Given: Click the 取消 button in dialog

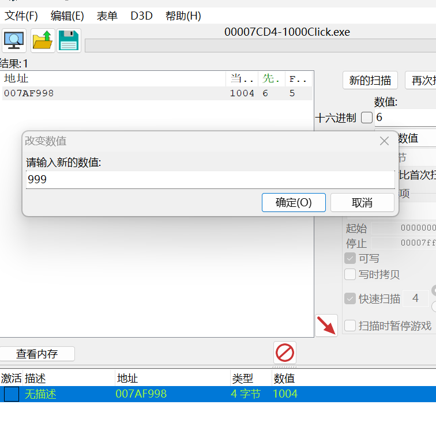Looking at the screenshot, I should (362, 202).
